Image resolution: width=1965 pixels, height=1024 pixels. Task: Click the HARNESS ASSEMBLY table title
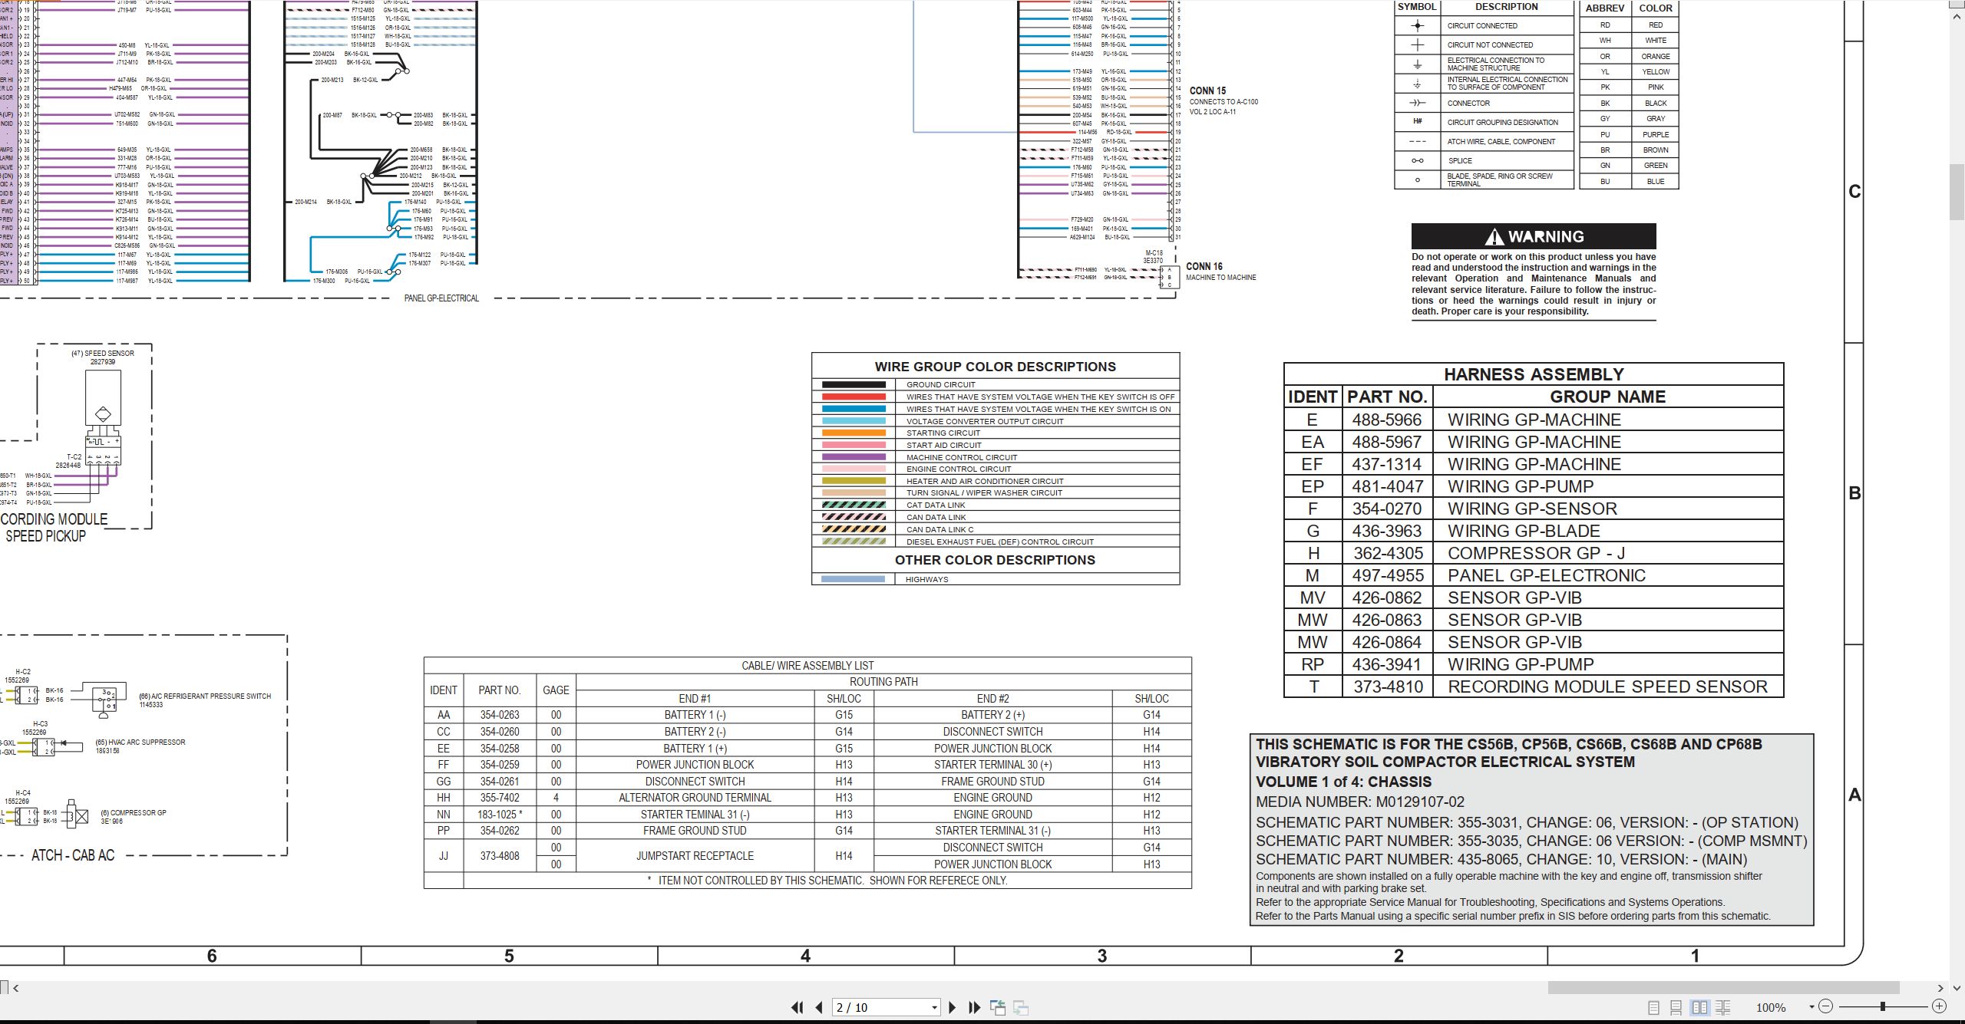[1534, 374]
